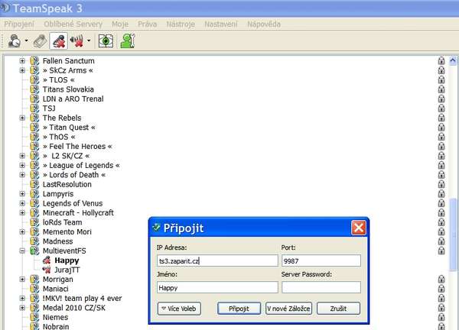Click the TLOS channel icon

pyautogui.click(x=34, y=79)
